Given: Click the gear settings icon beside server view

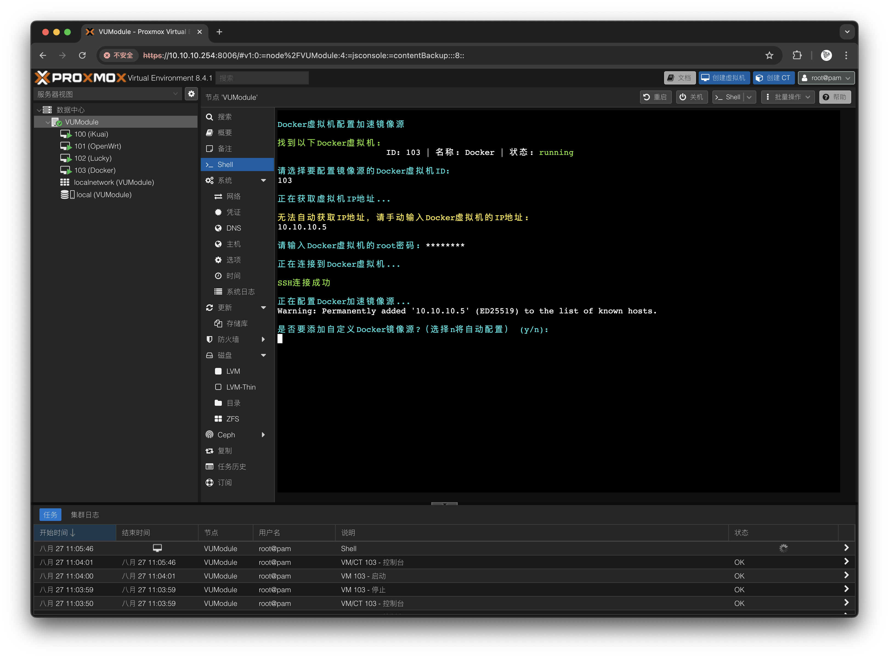Looking at the screenshot, I should point(191,94).
